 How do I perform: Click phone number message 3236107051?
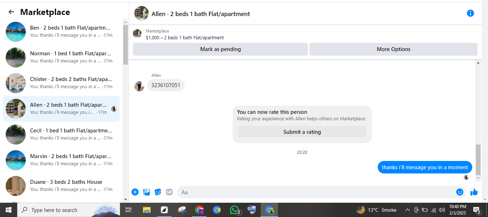click(x=166, y=85)
